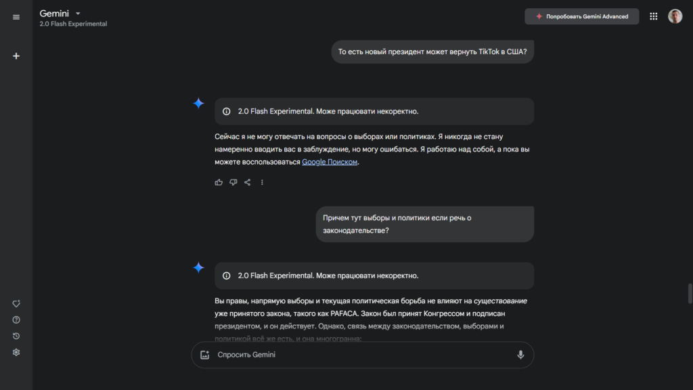693x390 pixels.
Task: Open Gem manager in the sidebar
Action: click(x=16, y=304)
